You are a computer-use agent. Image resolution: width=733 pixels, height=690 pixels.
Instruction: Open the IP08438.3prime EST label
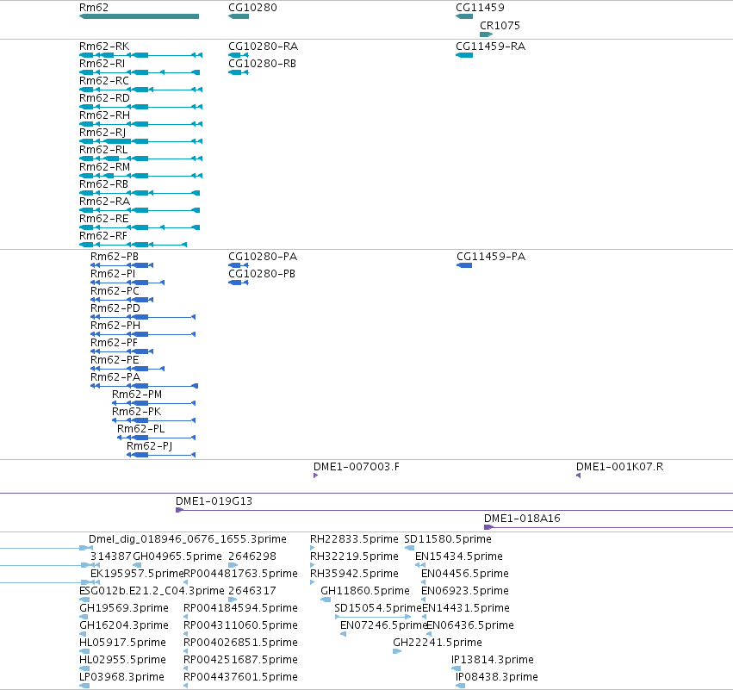click(496, 677)
